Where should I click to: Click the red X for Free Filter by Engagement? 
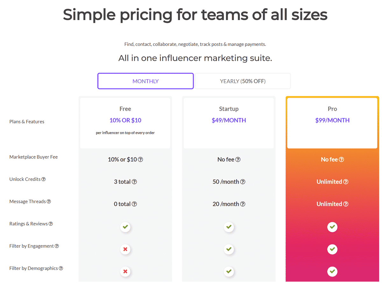[125, 249]
